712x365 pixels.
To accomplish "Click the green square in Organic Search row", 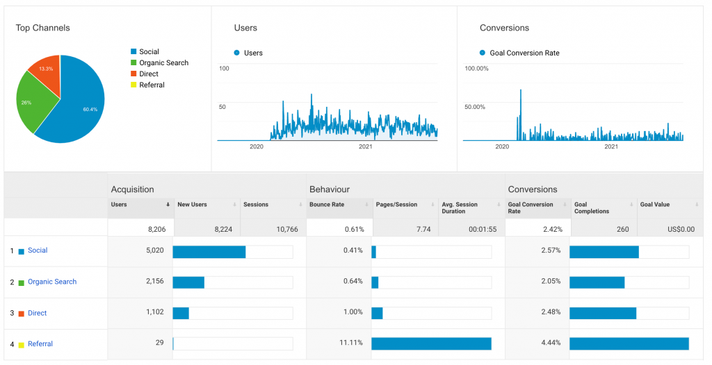I will 22,282.
